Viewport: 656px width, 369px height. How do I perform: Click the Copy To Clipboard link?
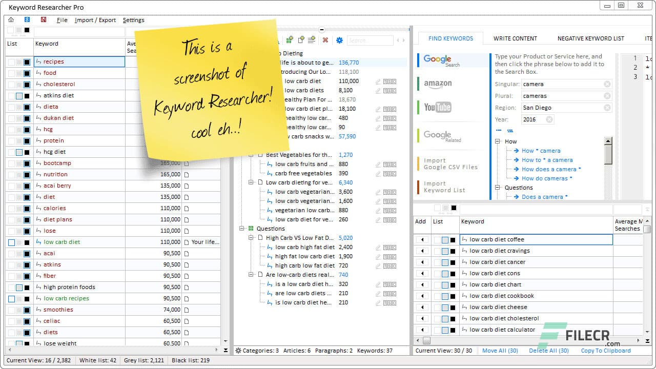tap(606, 351)
